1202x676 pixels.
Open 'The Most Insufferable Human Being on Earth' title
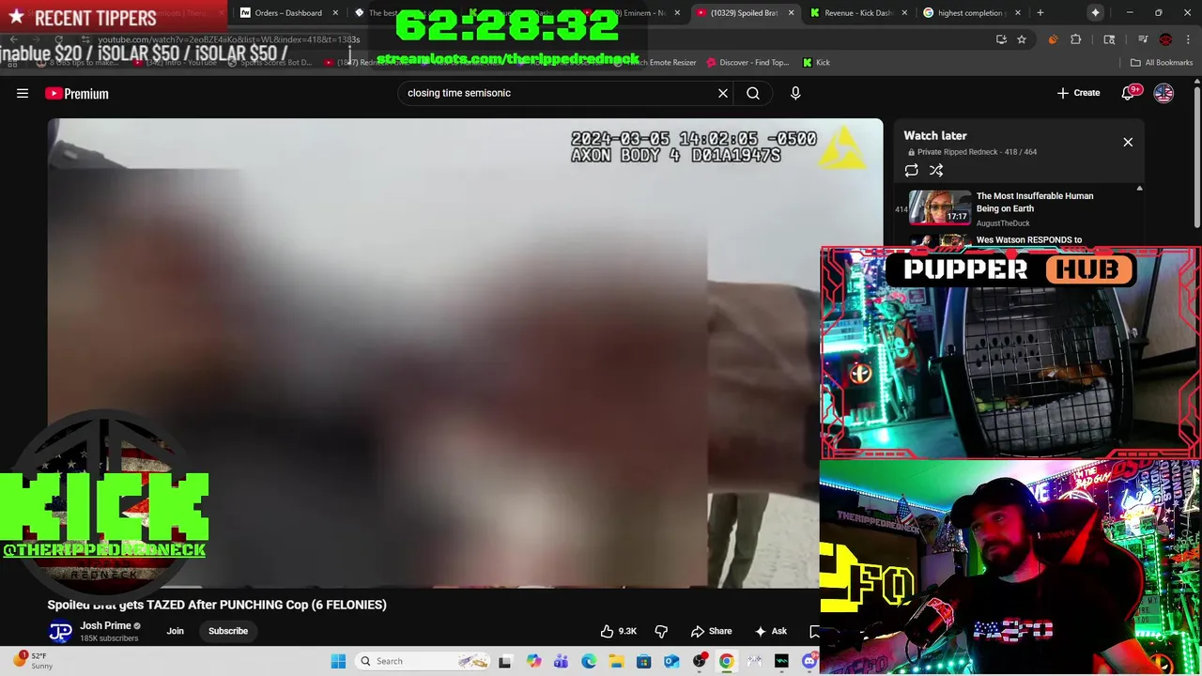click(x=1035, y=202)
